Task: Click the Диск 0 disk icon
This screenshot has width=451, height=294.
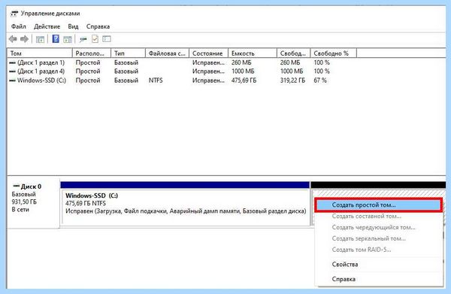Action: pyautogui.click(x=17, y=186)
